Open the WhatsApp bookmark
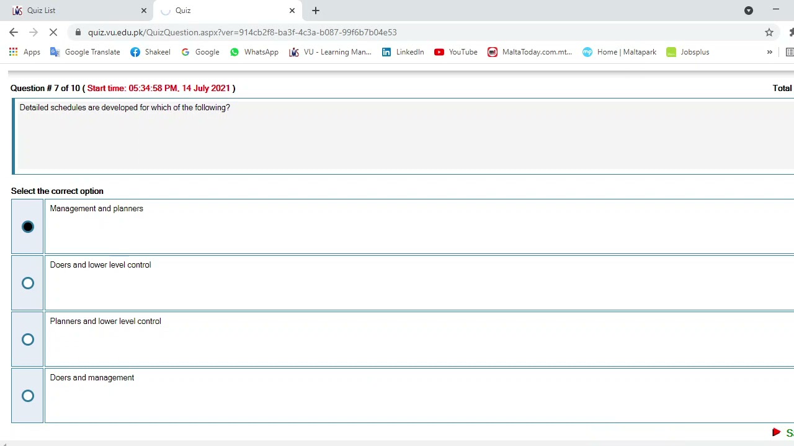This screenshot has width=794, height=446. (254, 52)
